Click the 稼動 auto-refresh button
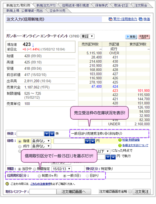 tap(131, 37)
